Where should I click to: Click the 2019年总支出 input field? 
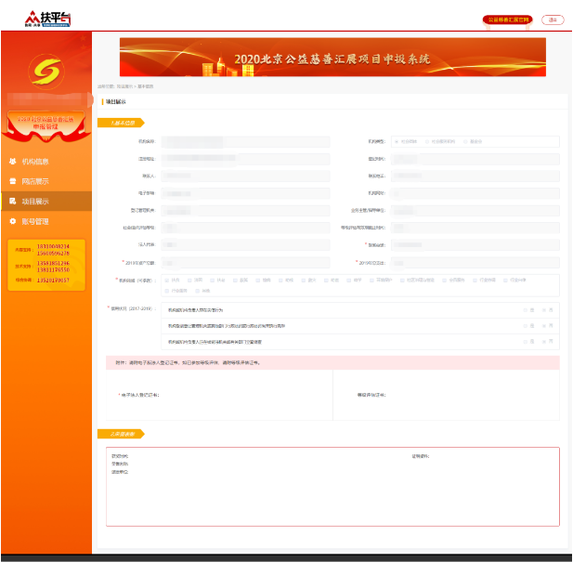coord(475,263)
